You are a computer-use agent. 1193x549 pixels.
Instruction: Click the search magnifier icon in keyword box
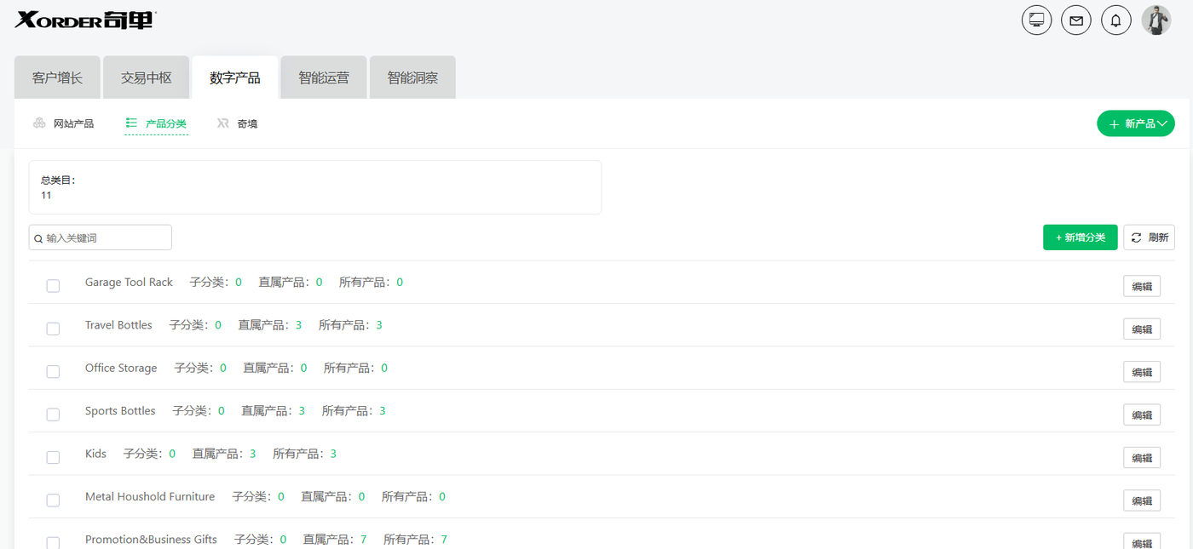[x=38, y=238]
